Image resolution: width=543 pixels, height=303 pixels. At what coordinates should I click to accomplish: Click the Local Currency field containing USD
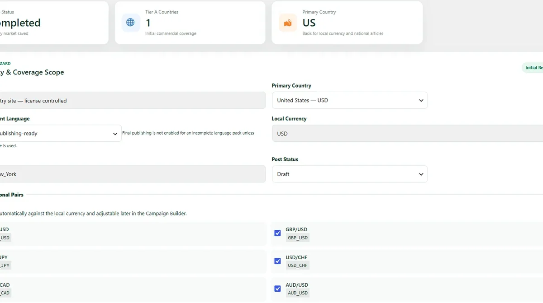(407, 134)
